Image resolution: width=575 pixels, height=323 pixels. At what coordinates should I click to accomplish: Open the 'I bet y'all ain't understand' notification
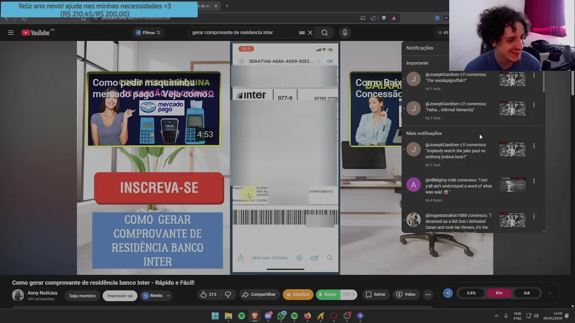(x=459, y=186)
